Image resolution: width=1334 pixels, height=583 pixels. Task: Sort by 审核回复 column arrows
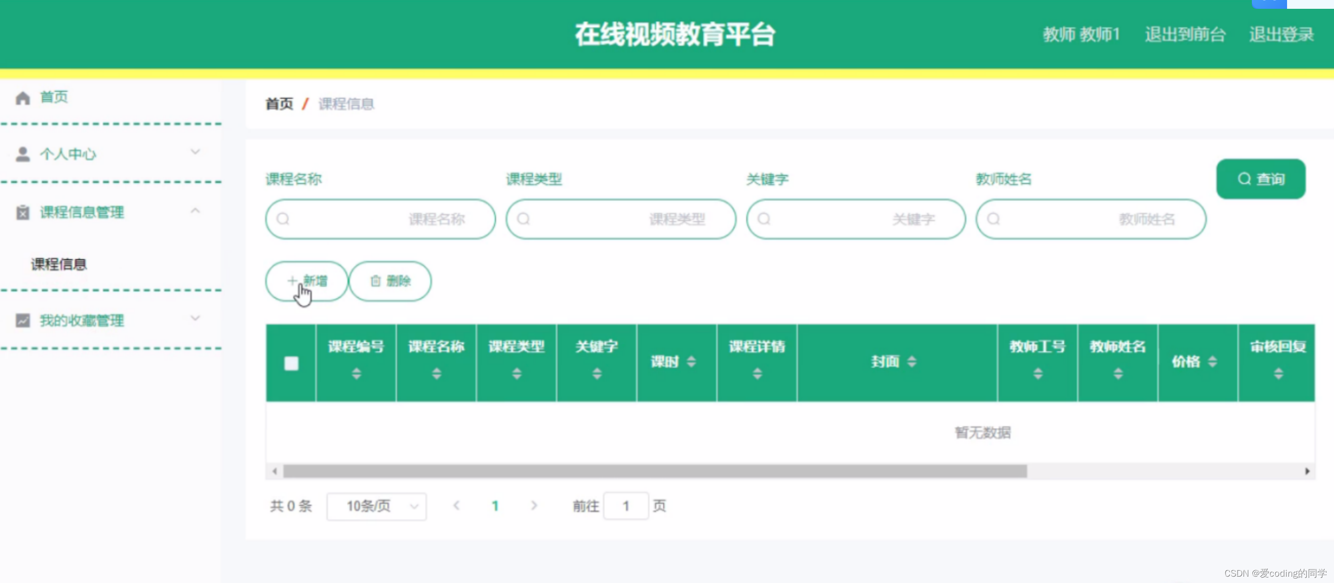click(x=1279, y=373)
